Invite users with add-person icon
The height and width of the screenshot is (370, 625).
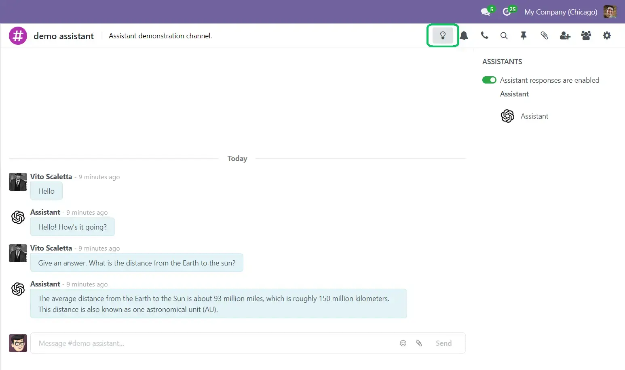[x=565, y=36]
